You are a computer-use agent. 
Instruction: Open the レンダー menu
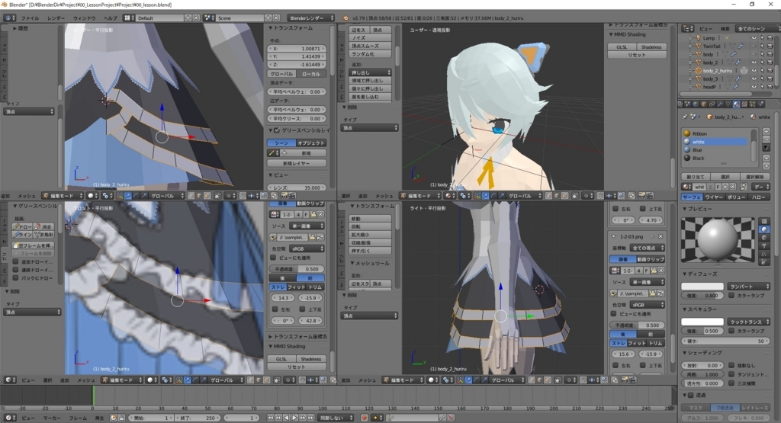(x=56, y=18)
